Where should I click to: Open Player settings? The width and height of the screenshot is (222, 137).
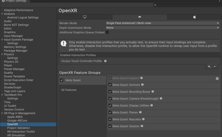(8, 65)
